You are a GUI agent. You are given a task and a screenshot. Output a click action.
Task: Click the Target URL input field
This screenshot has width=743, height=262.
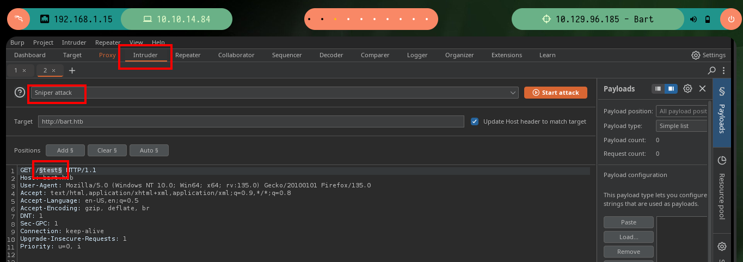click(x=251, y=121)
